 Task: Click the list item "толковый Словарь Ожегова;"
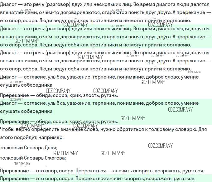[x=33, y=158]
